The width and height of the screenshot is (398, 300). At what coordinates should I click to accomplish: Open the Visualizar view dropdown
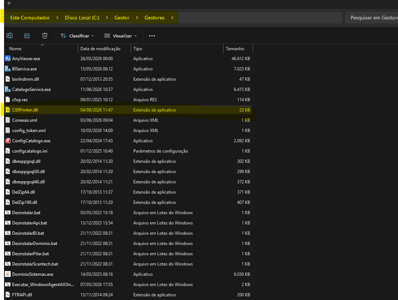120,36
